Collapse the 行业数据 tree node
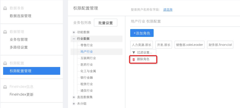The width and height of the screenshot is (240, 108). [74, 39]
